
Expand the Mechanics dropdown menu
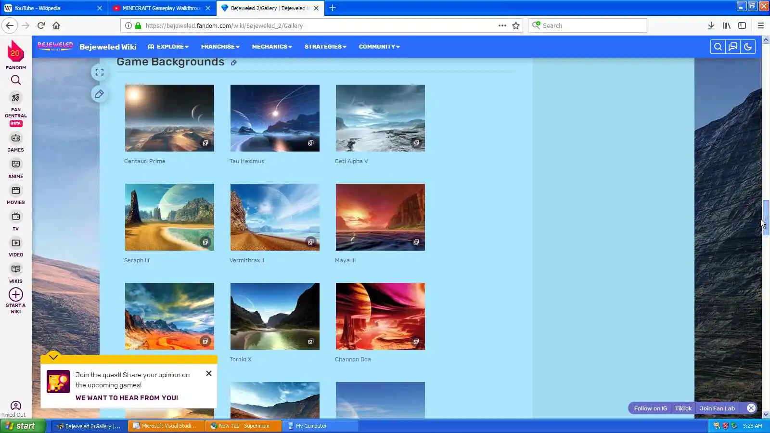[x=272, y=47]
